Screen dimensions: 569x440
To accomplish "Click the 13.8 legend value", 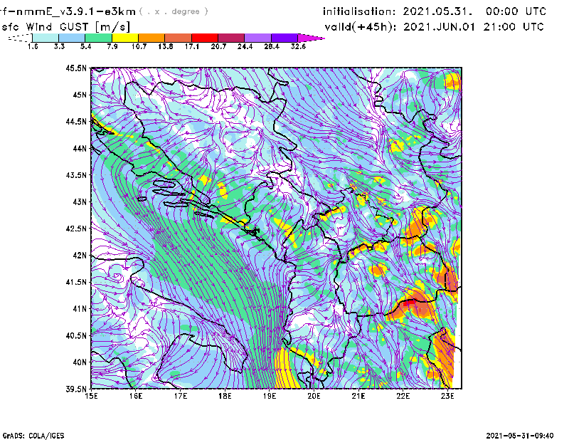I will 166,46.
